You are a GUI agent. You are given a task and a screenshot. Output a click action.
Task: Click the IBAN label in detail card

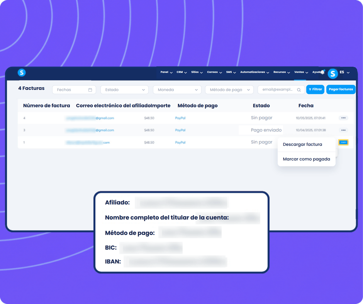point(113,262)
